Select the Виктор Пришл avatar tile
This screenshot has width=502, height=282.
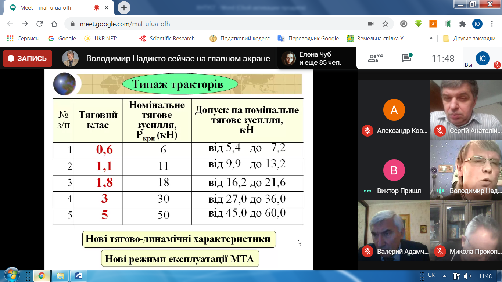tap(394, 170)
